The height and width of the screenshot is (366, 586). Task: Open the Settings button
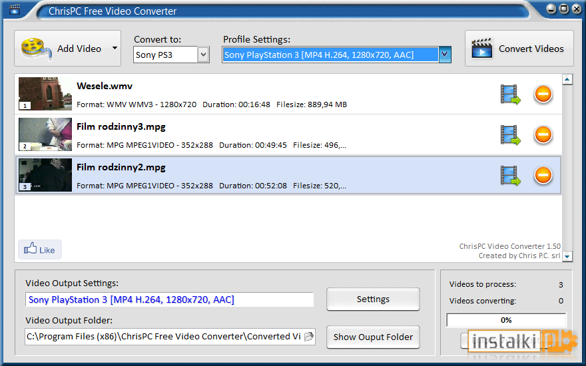[373, 299]
